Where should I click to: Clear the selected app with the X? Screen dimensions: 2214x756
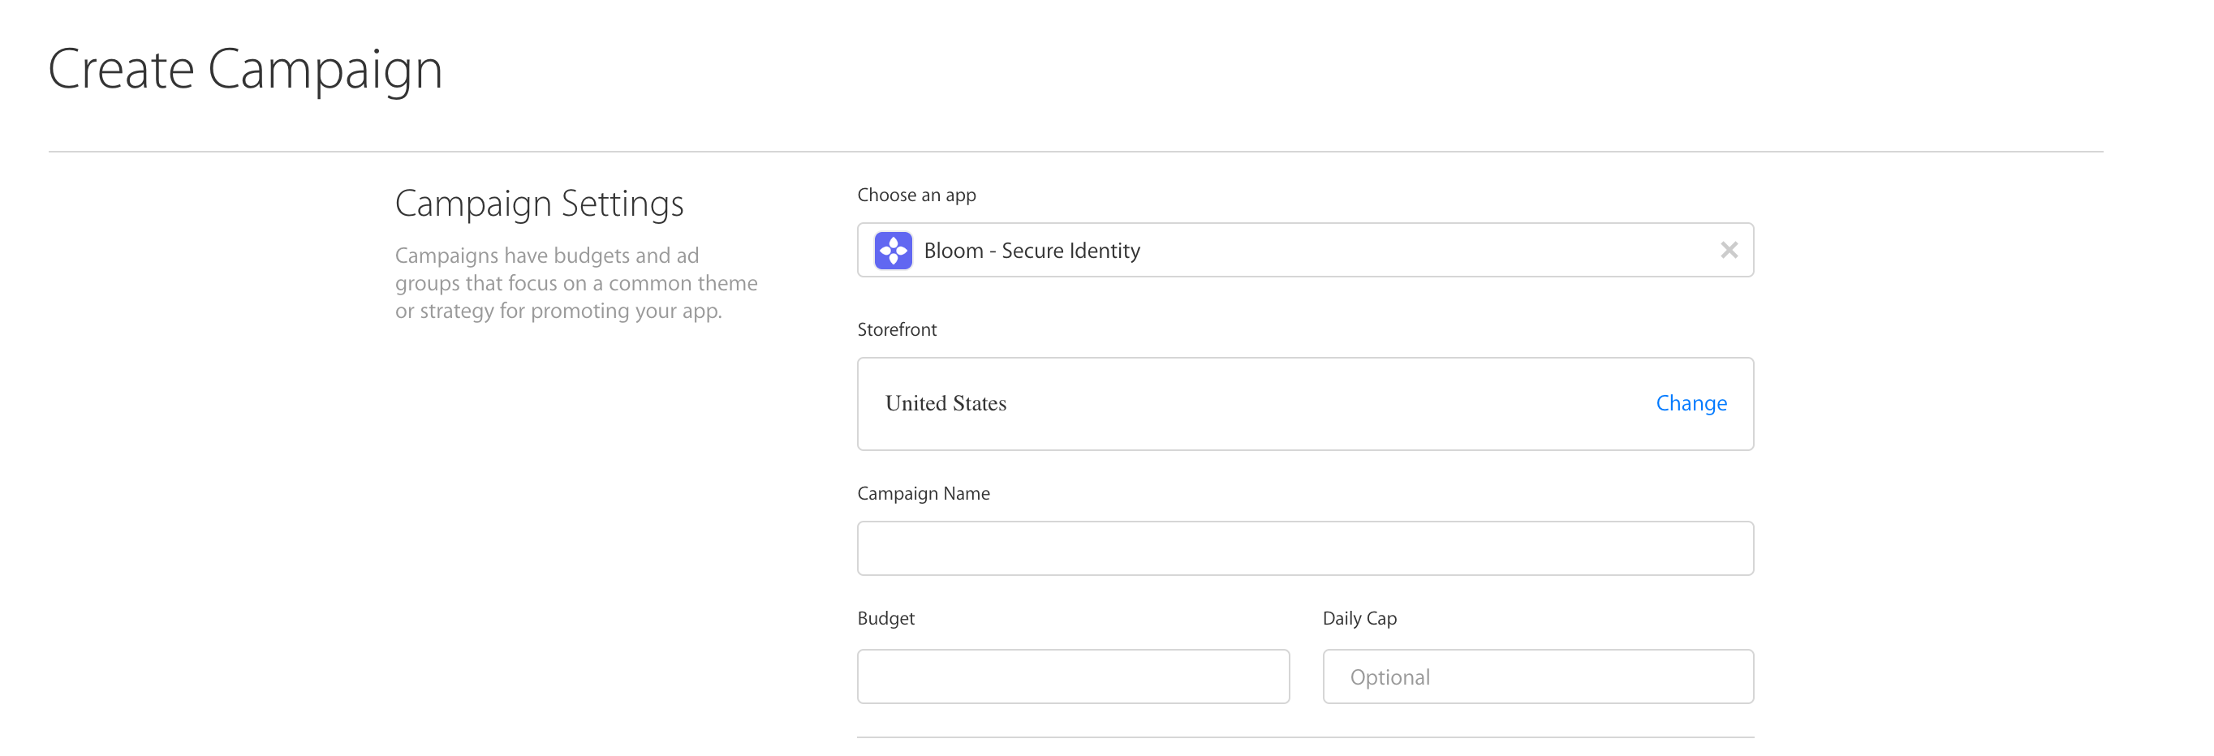pyautogui.click(x=1729, y=250)
